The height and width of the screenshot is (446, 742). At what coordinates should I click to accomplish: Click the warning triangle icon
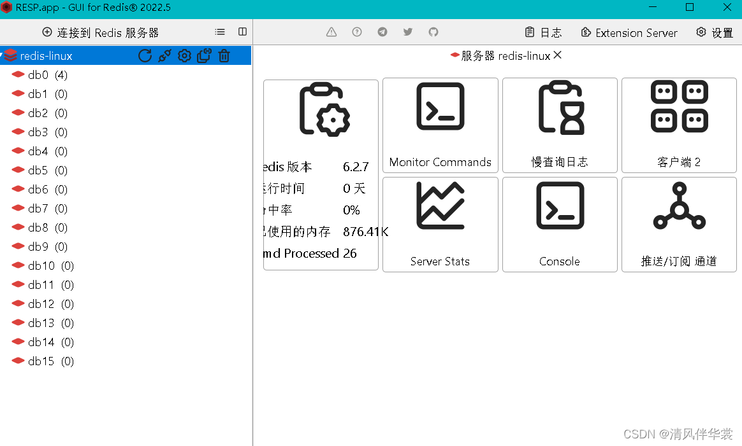[331, 32]
